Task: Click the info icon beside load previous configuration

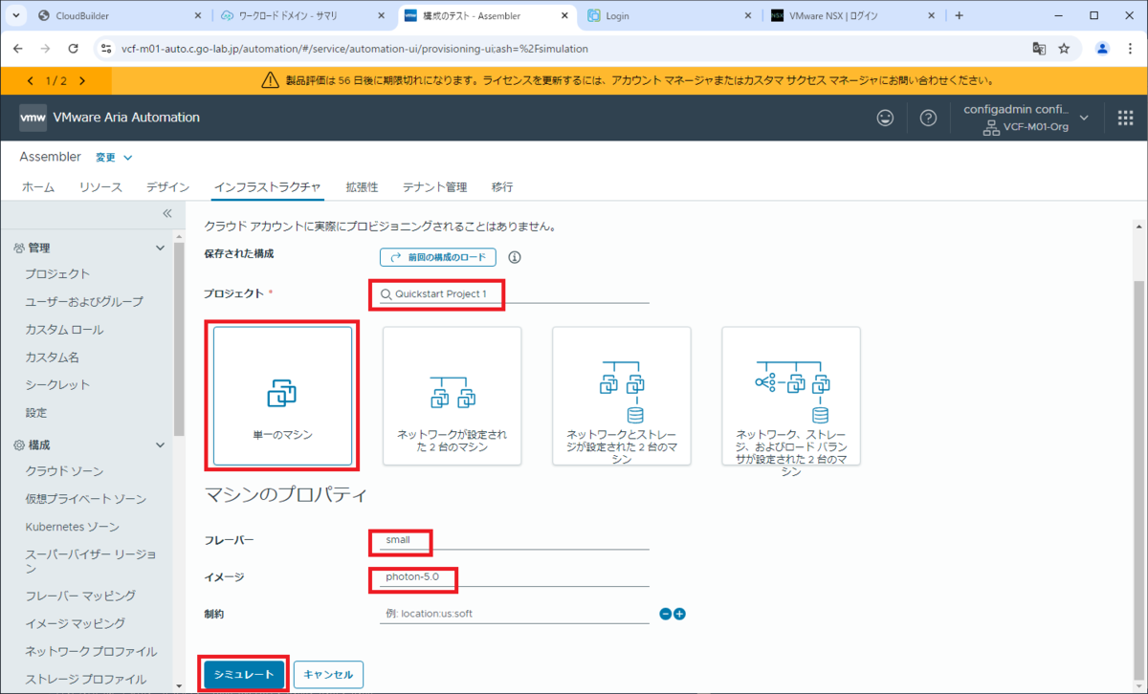Action: coord(515,257)
